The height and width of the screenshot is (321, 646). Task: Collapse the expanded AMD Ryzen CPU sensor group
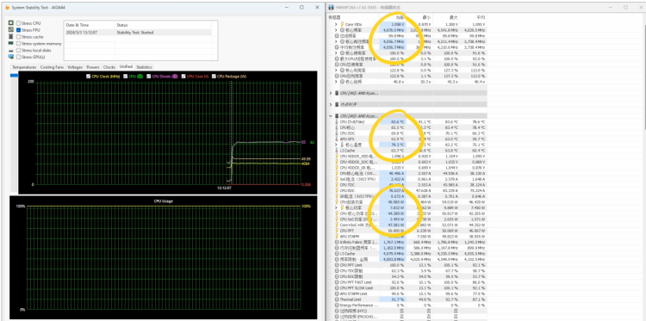pos(332,116)
